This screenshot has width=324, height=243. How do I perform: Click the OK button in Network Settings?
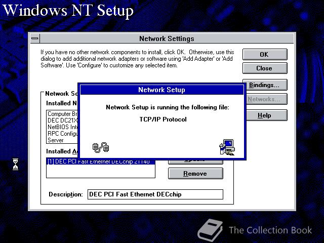(265, 55)
